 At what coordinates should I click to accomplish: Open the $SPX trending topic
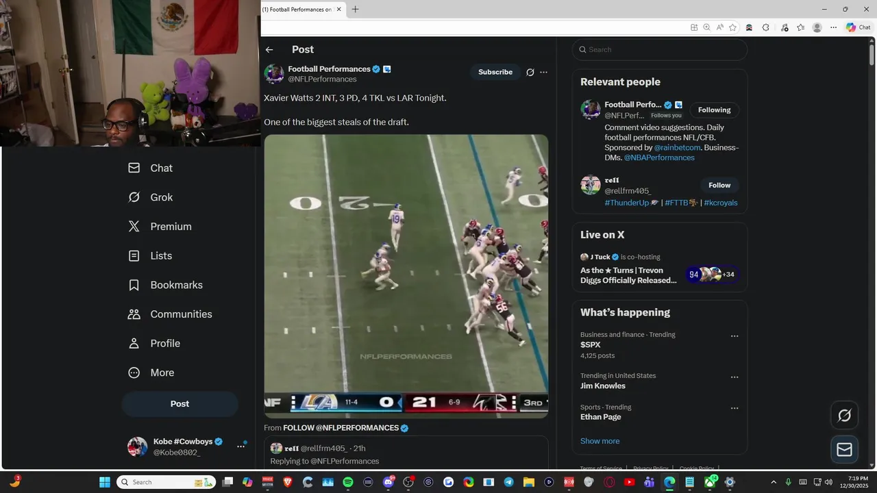pos(590,345)
